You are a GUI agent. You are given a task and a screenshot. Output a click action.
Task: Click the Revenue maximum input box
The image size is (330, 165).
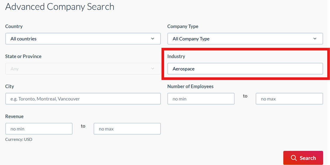tap(127, 129)
